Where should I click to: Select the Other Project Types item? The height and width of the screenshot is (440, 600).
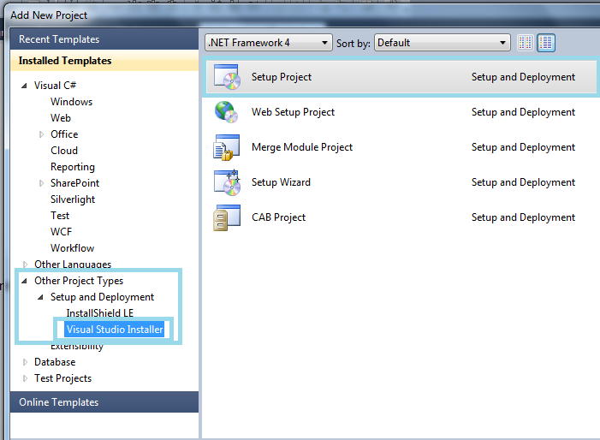click(x=79, y=281)
